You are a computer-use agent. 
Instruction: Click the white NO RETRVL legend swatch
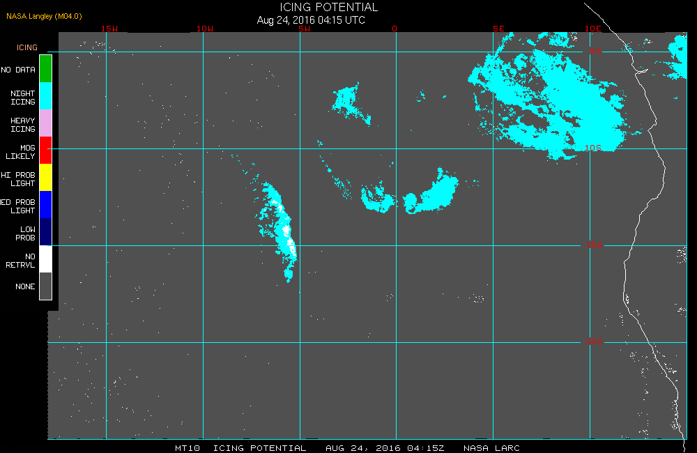point(46,259)
